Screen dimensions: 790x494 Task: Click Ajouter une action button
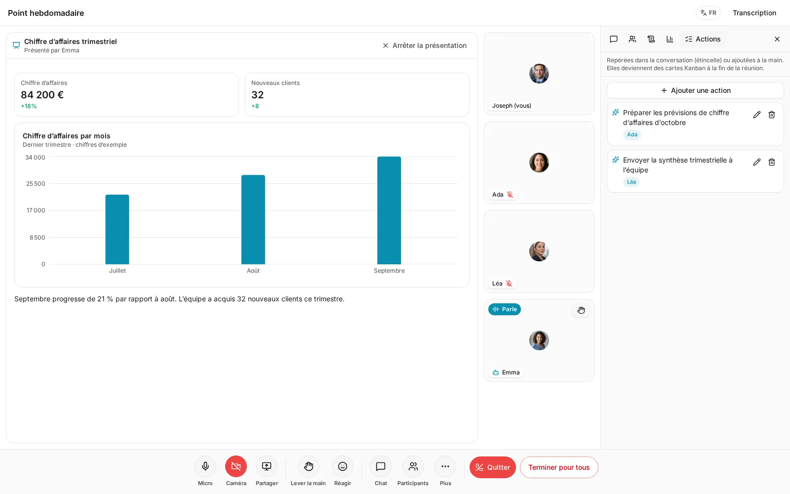[x=695, y=90]
